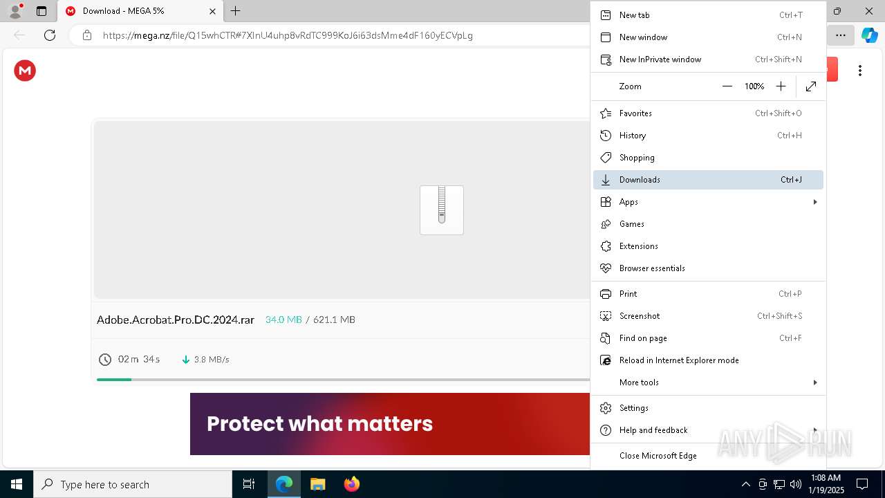Choose Find on page

coord(708,338)
